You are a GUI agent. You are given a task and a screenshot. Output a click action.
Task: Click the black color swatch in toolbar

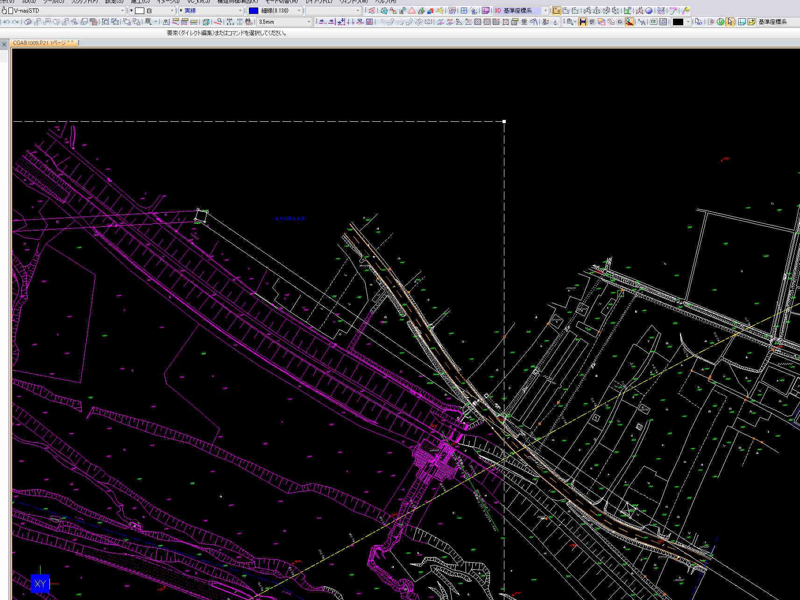678,22
